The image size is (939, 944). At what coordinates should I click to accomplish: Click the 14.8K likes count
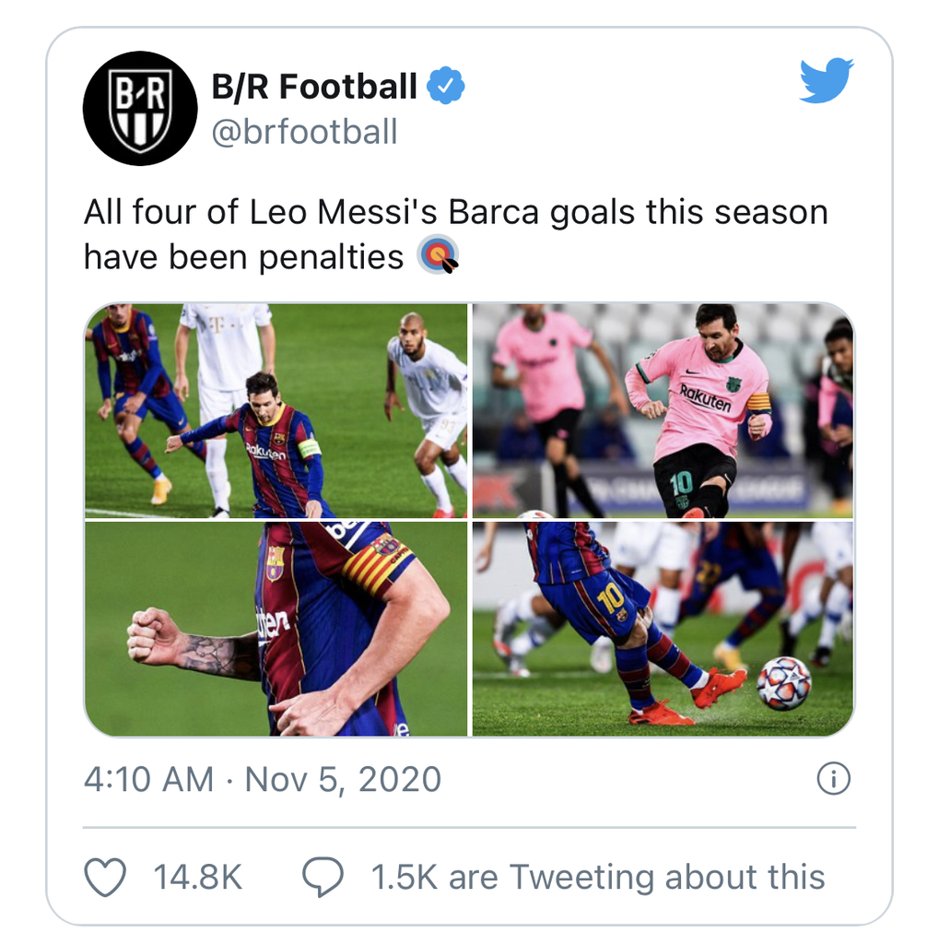coord(198,877)
